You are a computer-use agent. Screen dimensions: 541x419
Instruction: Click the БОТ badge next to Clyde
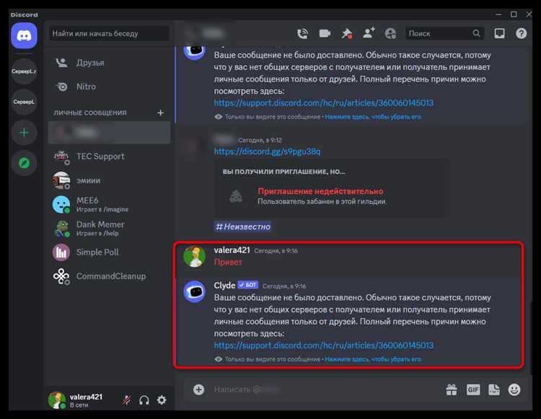(x=247, y=285)
